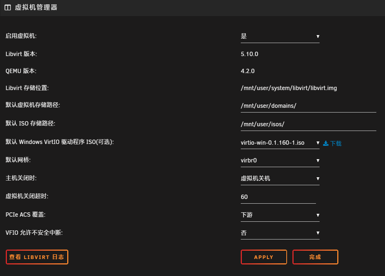Click the 主机关闭时: label
The width and height of the screenshot is (385, 276).
[x=21, y=178]
